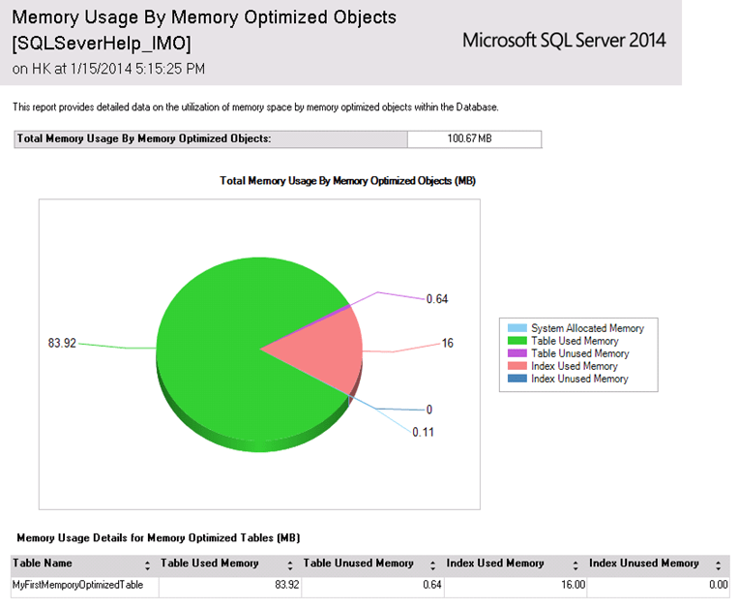
Task: Pick the pink Index Used Memory legend swatch
Action: click(x=516, y=366)
